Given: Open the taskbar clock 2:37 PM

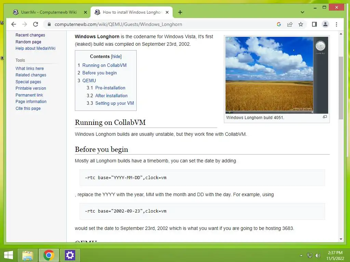Looking at the screenshot, I should [335, 256].
